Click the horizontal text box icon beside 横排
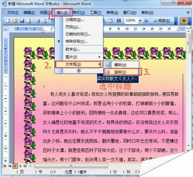This screenshot has height=177, width=193. pyautogui.click(x=107, y=64)
